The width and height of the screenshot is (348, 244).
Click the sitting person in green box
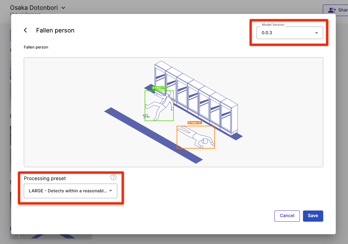pos(160,105)
